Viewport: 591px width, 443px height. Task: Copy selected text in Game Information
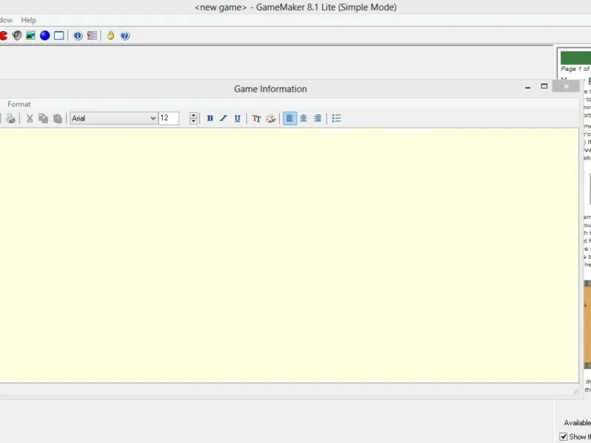click(x=44, y=118)
